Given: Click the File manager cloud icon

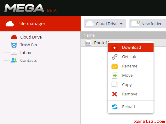Looking at the screenshot, I should [x=10, y=24].
